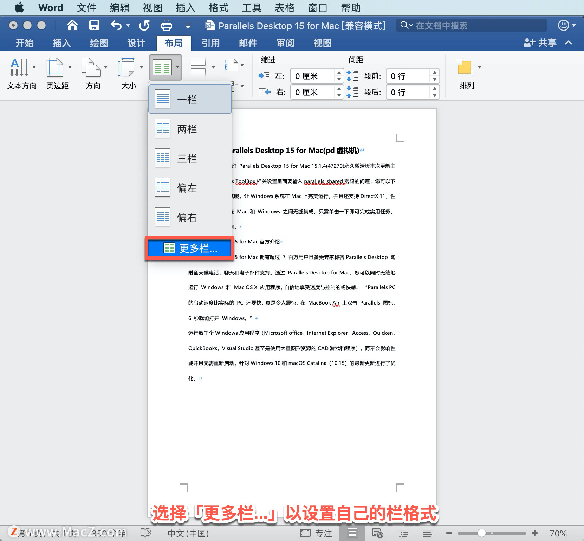584x541 pixels.
Task: Choose 偏左 column layout
Action: (190, 188)
